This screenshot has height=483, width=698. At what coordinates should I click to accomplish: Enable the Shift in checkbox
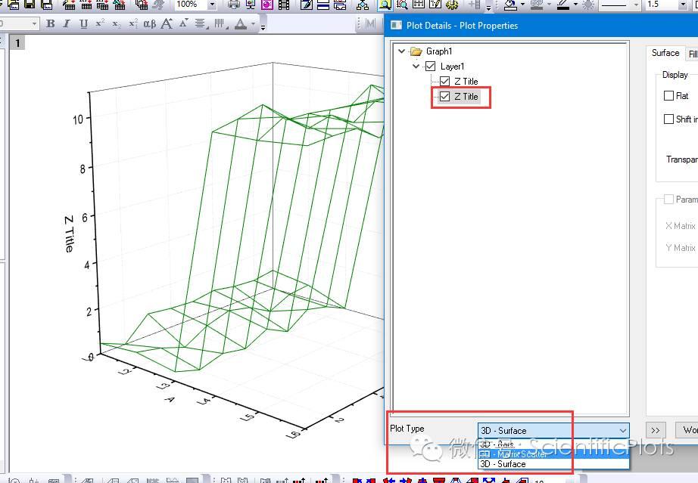tap(670, 119)
